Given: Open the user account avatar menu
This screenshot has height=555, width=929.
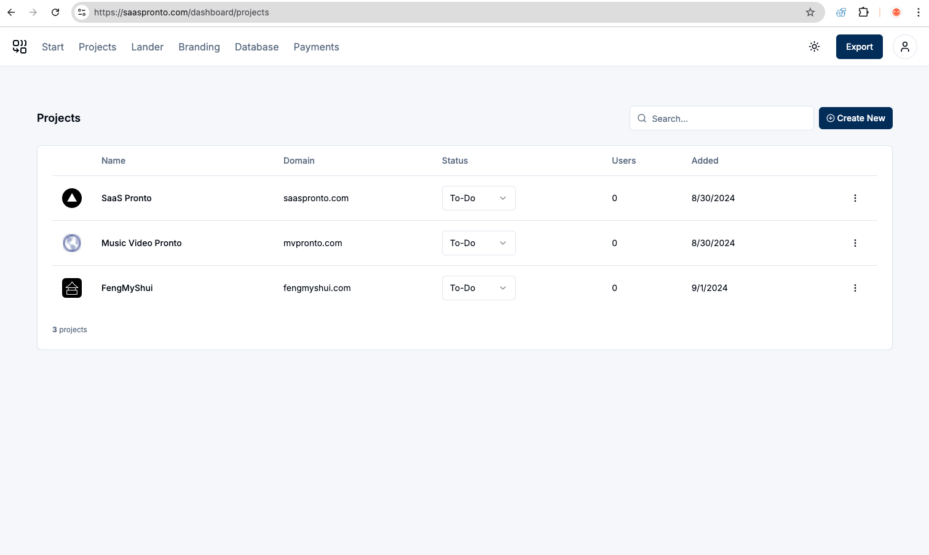Looking at the screenshot, I should click(905, 47).
